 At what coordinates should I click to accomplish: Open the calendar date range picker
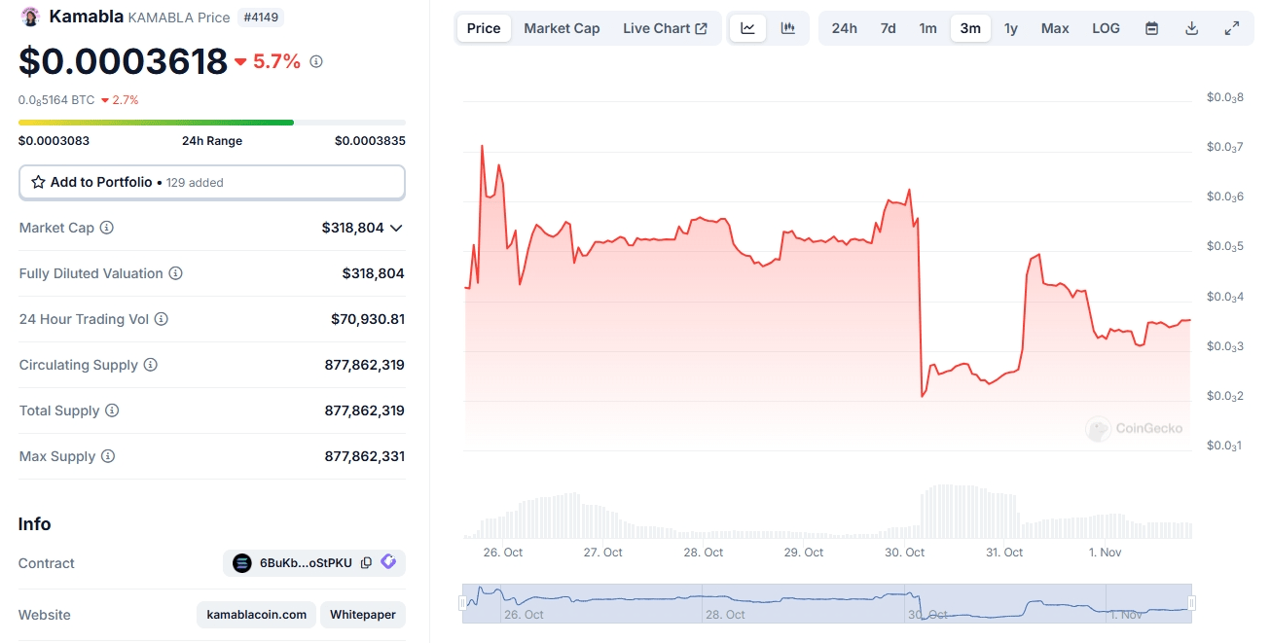tap(1151, 28)
